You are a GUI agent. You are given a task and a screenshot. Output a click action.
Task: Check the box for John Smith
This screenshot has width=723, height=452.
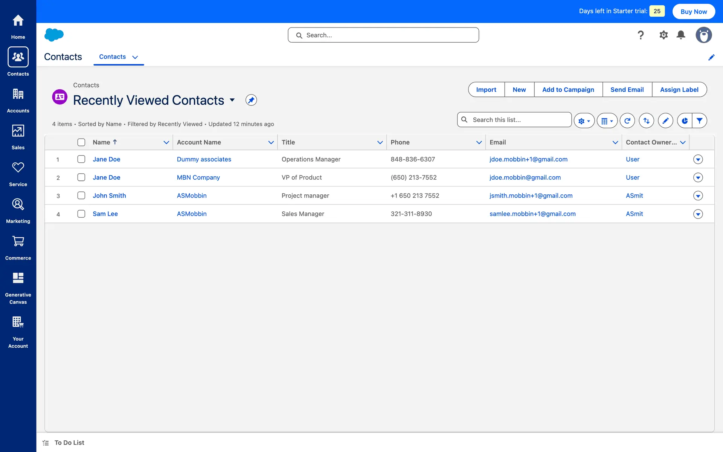pyautogui.click(x=81, y=195)
